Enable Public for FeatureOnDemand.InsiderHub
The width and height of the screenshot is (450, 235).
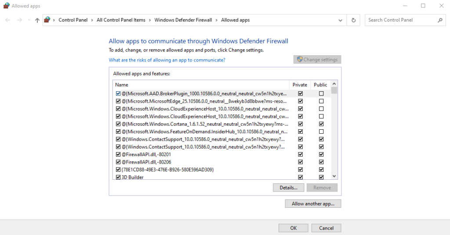pos(321,132)
